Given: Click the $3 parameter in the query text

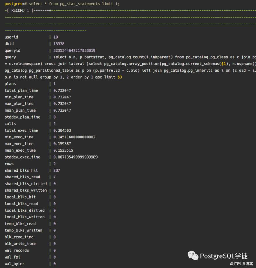Looking at the screenshot, I should 120,77.
